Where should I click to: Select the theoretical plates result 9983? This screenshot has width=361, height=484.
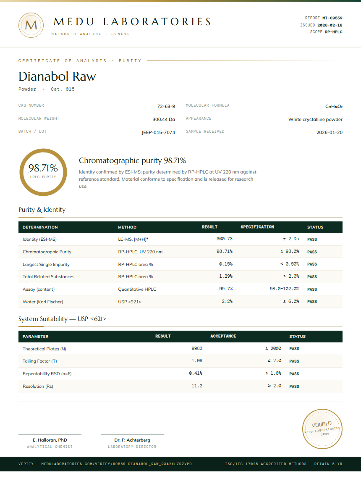click(197, 348)
